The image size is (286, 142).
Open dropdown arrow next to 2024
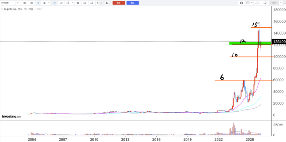[x=280, y=3]
